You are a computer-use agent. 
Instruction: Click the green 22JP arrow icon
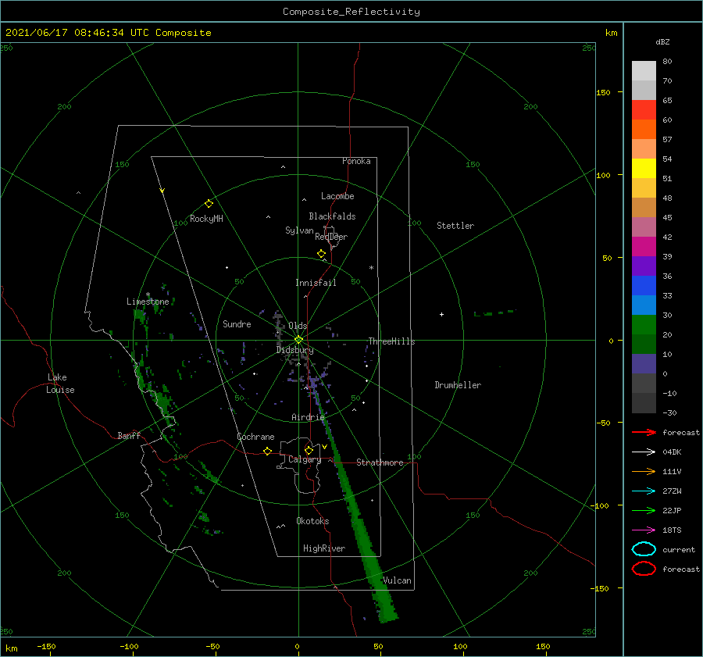tap(644, 510)
